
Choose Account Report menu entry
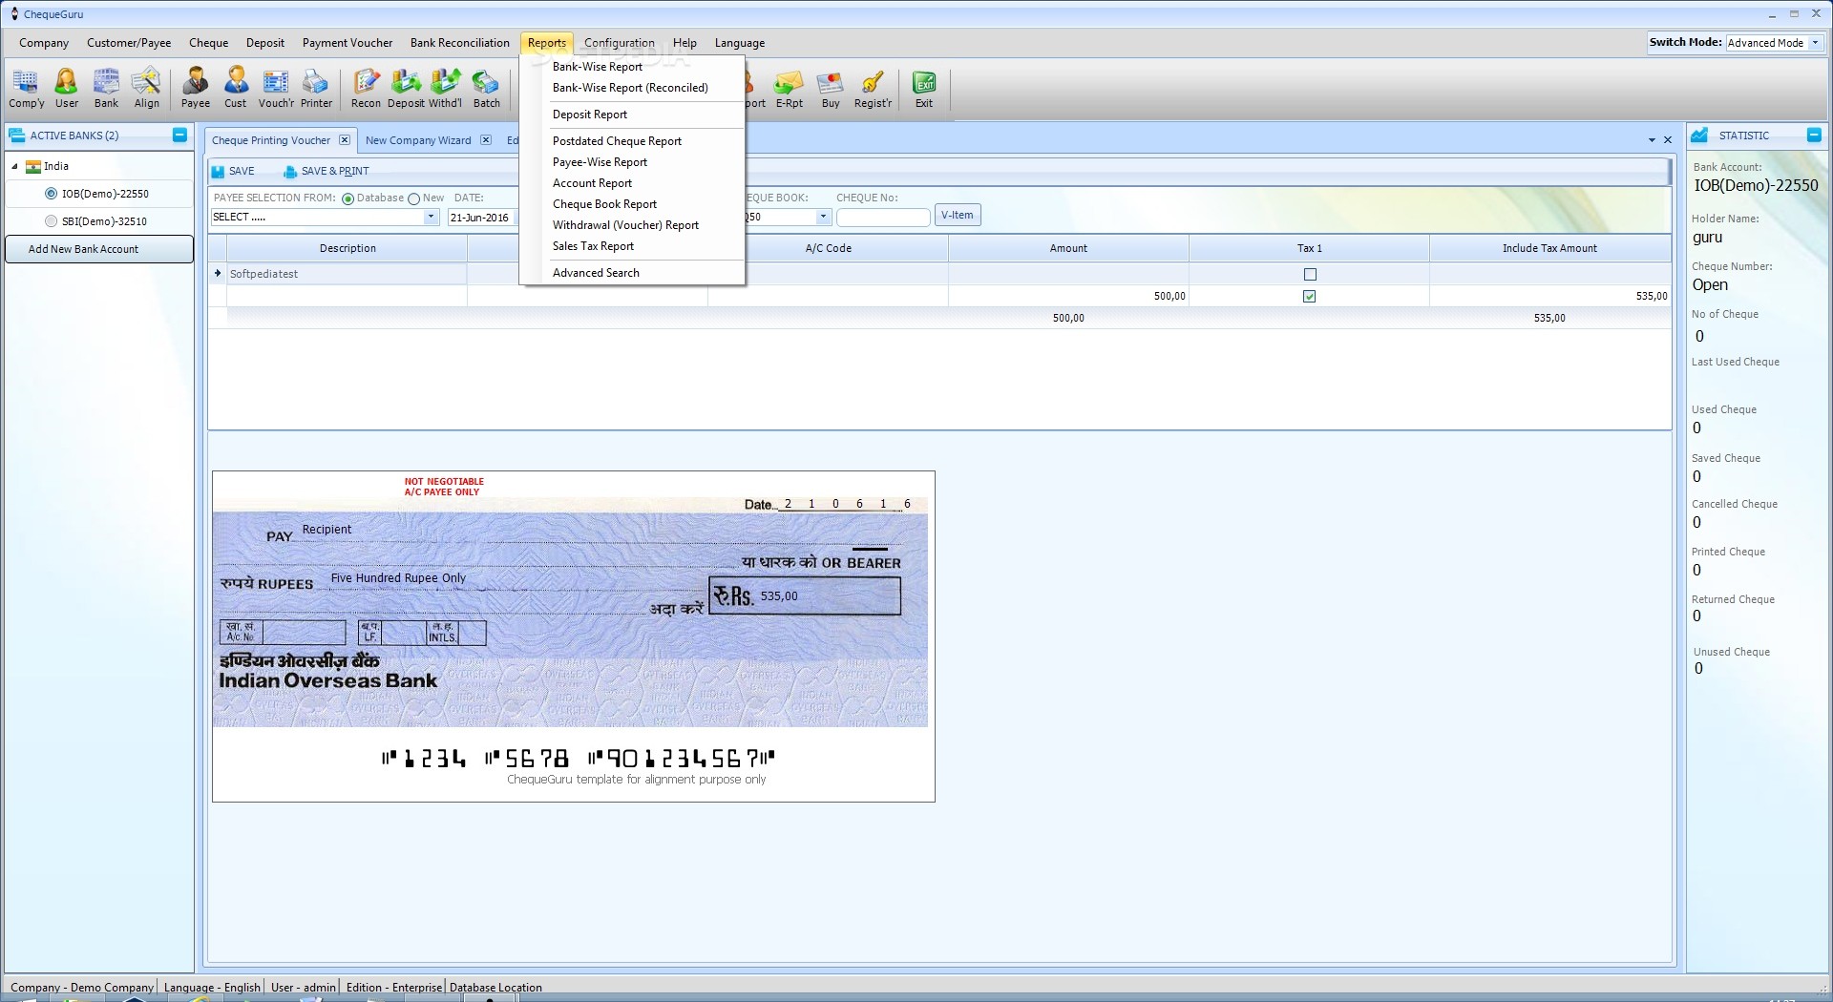[592, 183]
